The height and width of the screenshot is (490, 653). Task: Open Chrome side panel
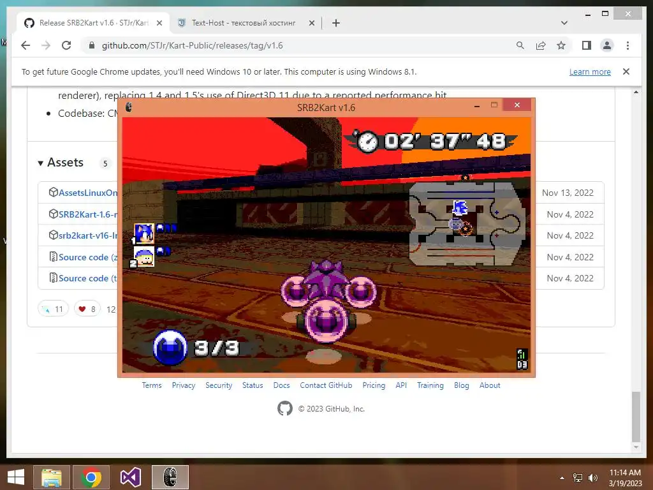[x=587, y=45]
